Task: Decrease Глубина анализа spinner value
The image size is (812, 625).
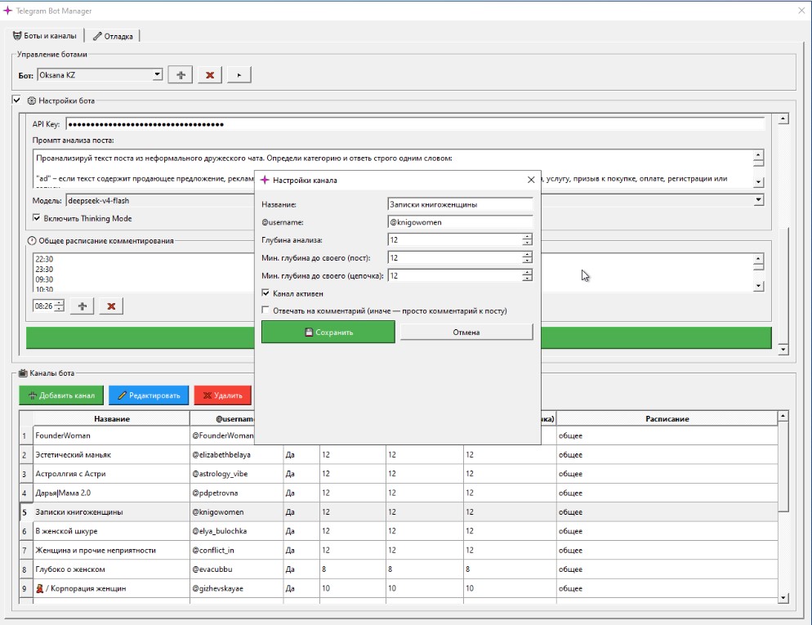Action: tap(527, 243)
